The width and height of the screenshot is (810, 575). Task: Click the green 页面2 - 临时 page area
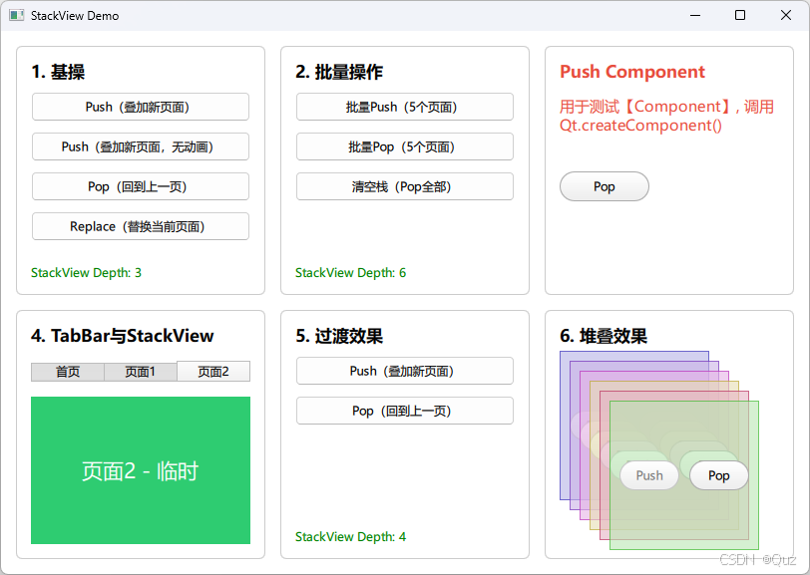pyautogui.click(x=141, y=470)
